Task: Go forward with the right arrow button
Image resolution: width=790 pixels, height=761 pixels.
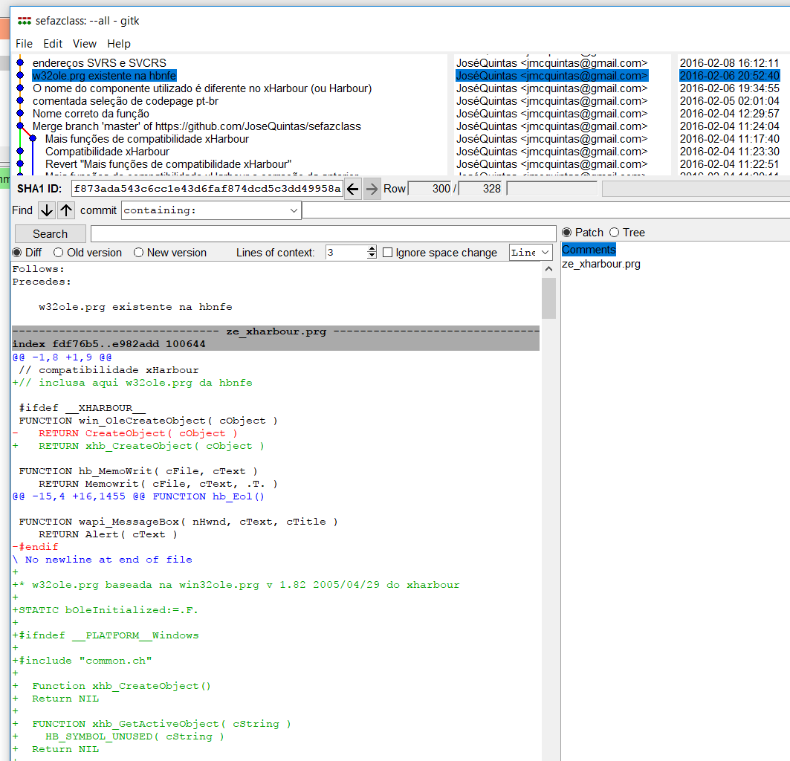Action: click(x=372, y=189)
